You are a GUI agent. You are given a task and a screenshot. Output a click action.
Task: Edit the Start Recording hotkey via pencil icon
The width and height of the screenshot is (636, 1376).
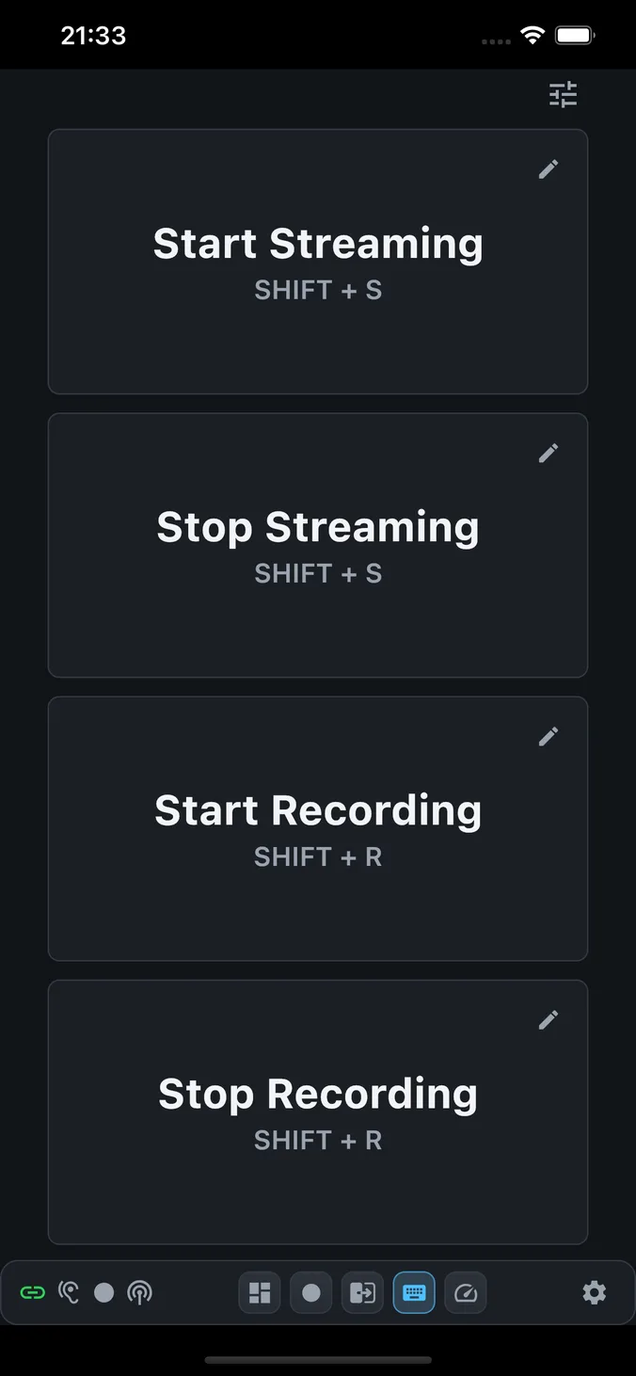(549, 737)
